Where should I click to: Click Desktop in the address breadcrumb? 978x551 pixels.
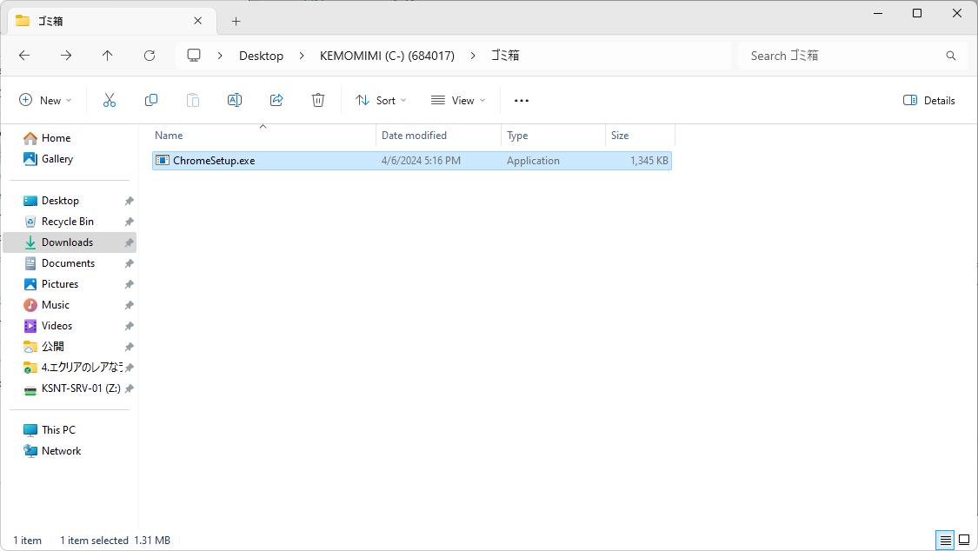coord(261,56)
